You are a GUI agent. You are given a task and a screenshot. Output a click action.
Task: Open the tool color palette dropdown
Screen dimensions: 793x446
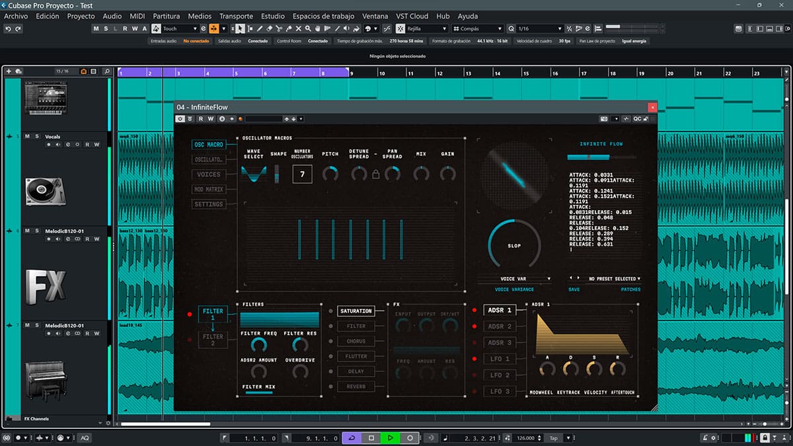click(x=371, y=28)
